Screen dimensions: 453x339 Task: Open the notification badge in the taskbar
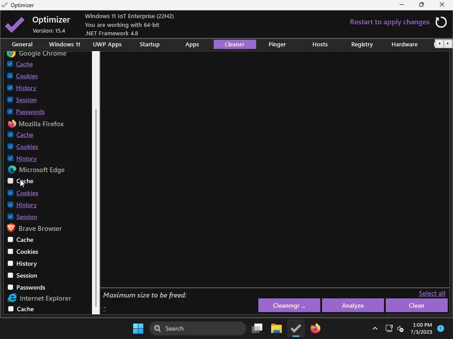tap(441, 328)
